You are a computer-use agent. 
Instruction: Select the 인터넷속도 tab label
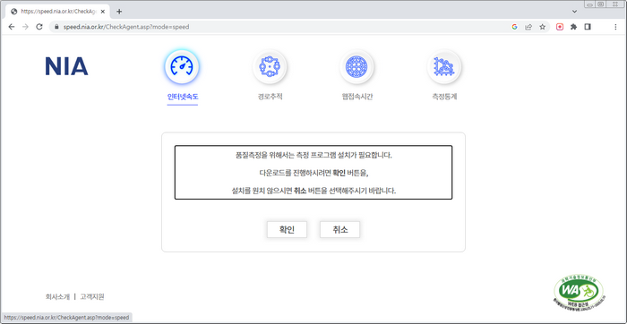[183, 97]
